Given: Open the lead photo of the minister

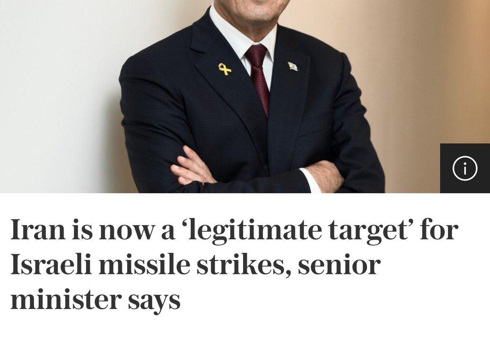Looking at the screenshot, I should 245,96.
